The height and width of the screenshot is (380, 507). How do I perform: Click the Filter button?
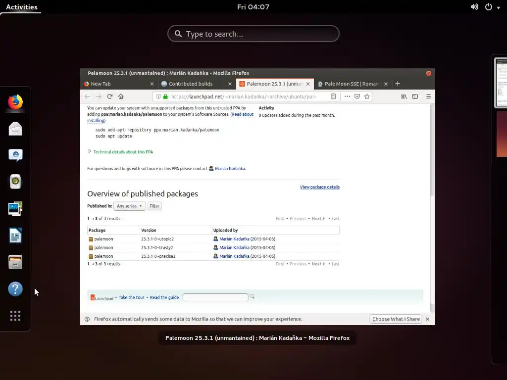(x=154, y=206)
